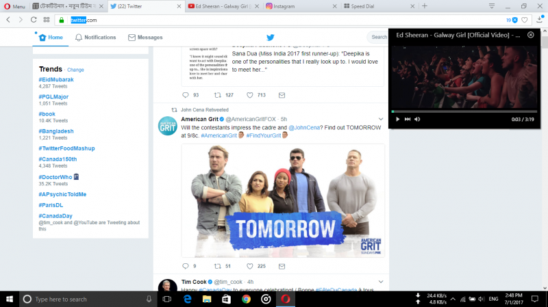Mute the pop-out video volume
548x307 pixels.
(417, 119)
